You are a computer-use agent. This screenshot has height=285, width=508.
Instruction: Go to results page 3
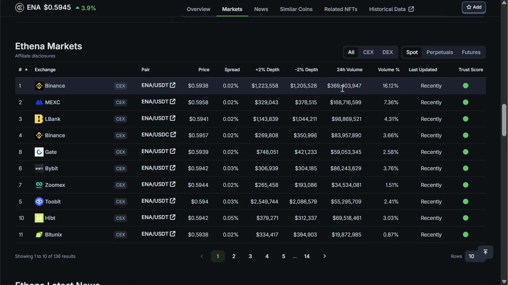[250, 256]
